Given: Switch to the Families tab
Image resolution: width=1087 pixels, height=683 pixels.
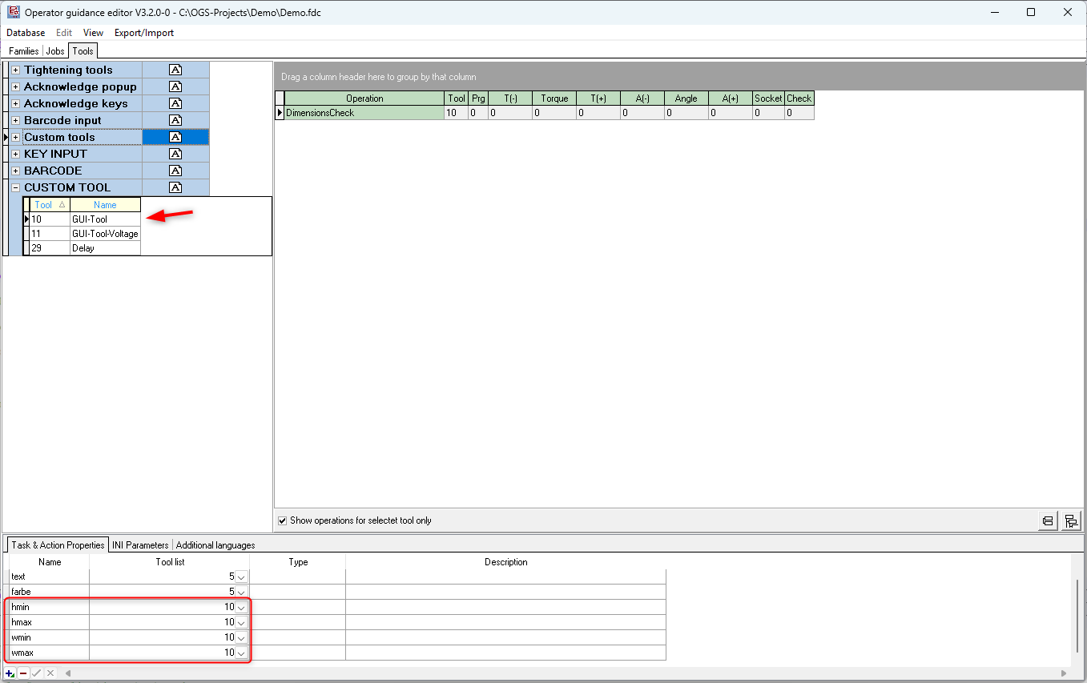Looking at the screenshot, I should click(x=23, y=51).
